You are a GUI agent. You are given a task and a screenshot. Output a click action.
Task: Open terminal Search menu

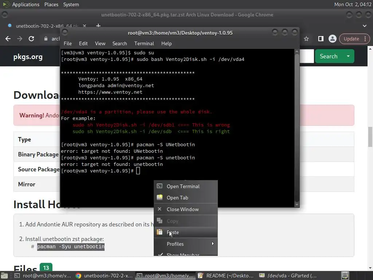[119, 44]
